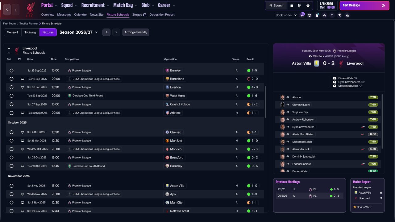Image resolution: width=395 pixels, height=222 pixels.
Task: Open the bookmark icon next to Search
Action: pyautogui.click(x=292, y=6)
